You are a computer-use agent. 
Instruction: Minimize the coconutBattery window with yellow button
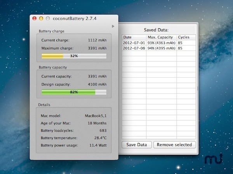coord(41,18)
